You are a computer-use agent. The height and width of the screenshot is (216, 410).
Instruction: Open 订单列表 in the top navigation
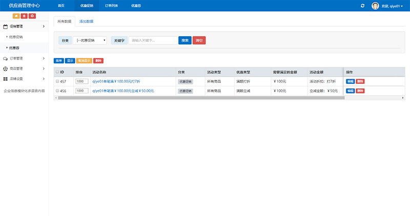[x=111, y=6]
